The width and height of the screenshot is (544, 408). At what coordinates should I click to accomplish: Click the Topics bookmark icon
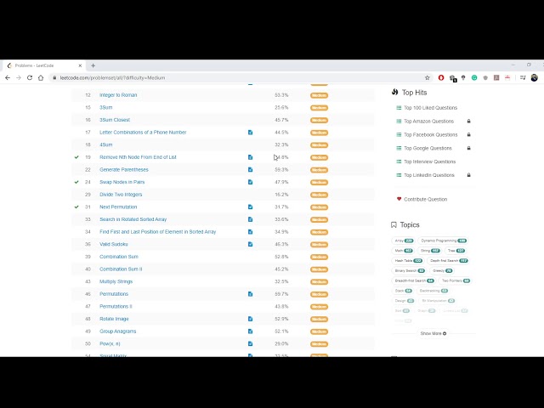pos(394,224)
